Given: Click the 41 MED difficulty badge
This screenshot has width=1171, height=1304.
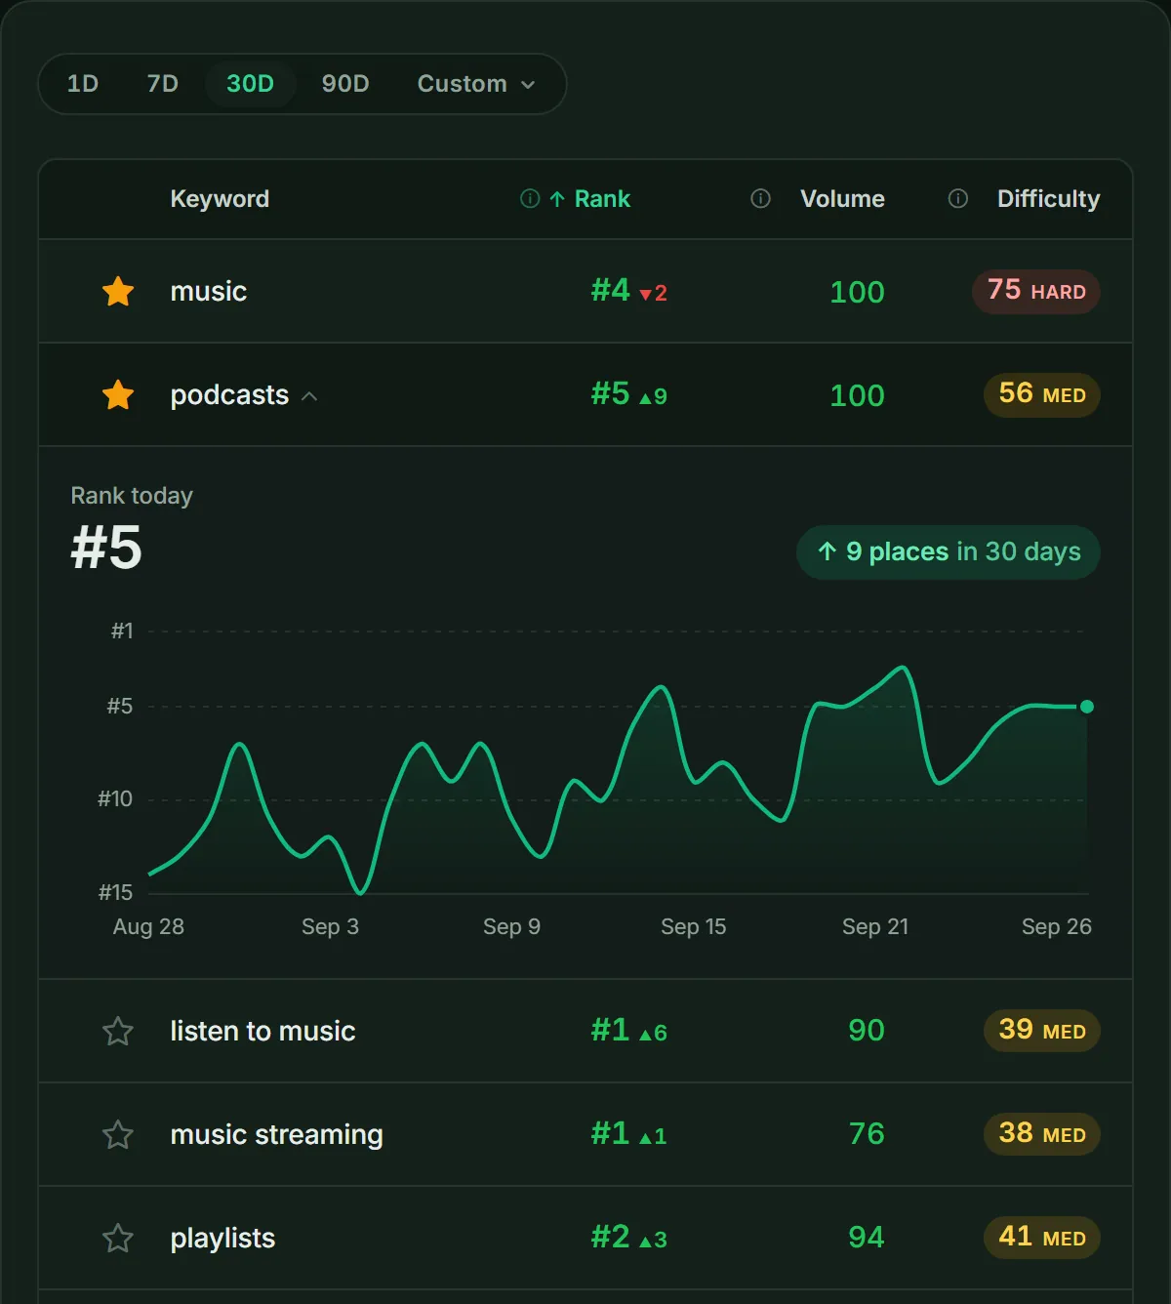Looking at the screenshot, I should (1042, 1238).
